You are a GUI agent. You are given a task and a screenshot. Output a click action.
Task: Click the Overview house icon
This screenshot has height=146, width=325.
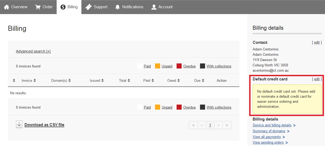click(7, 7)
